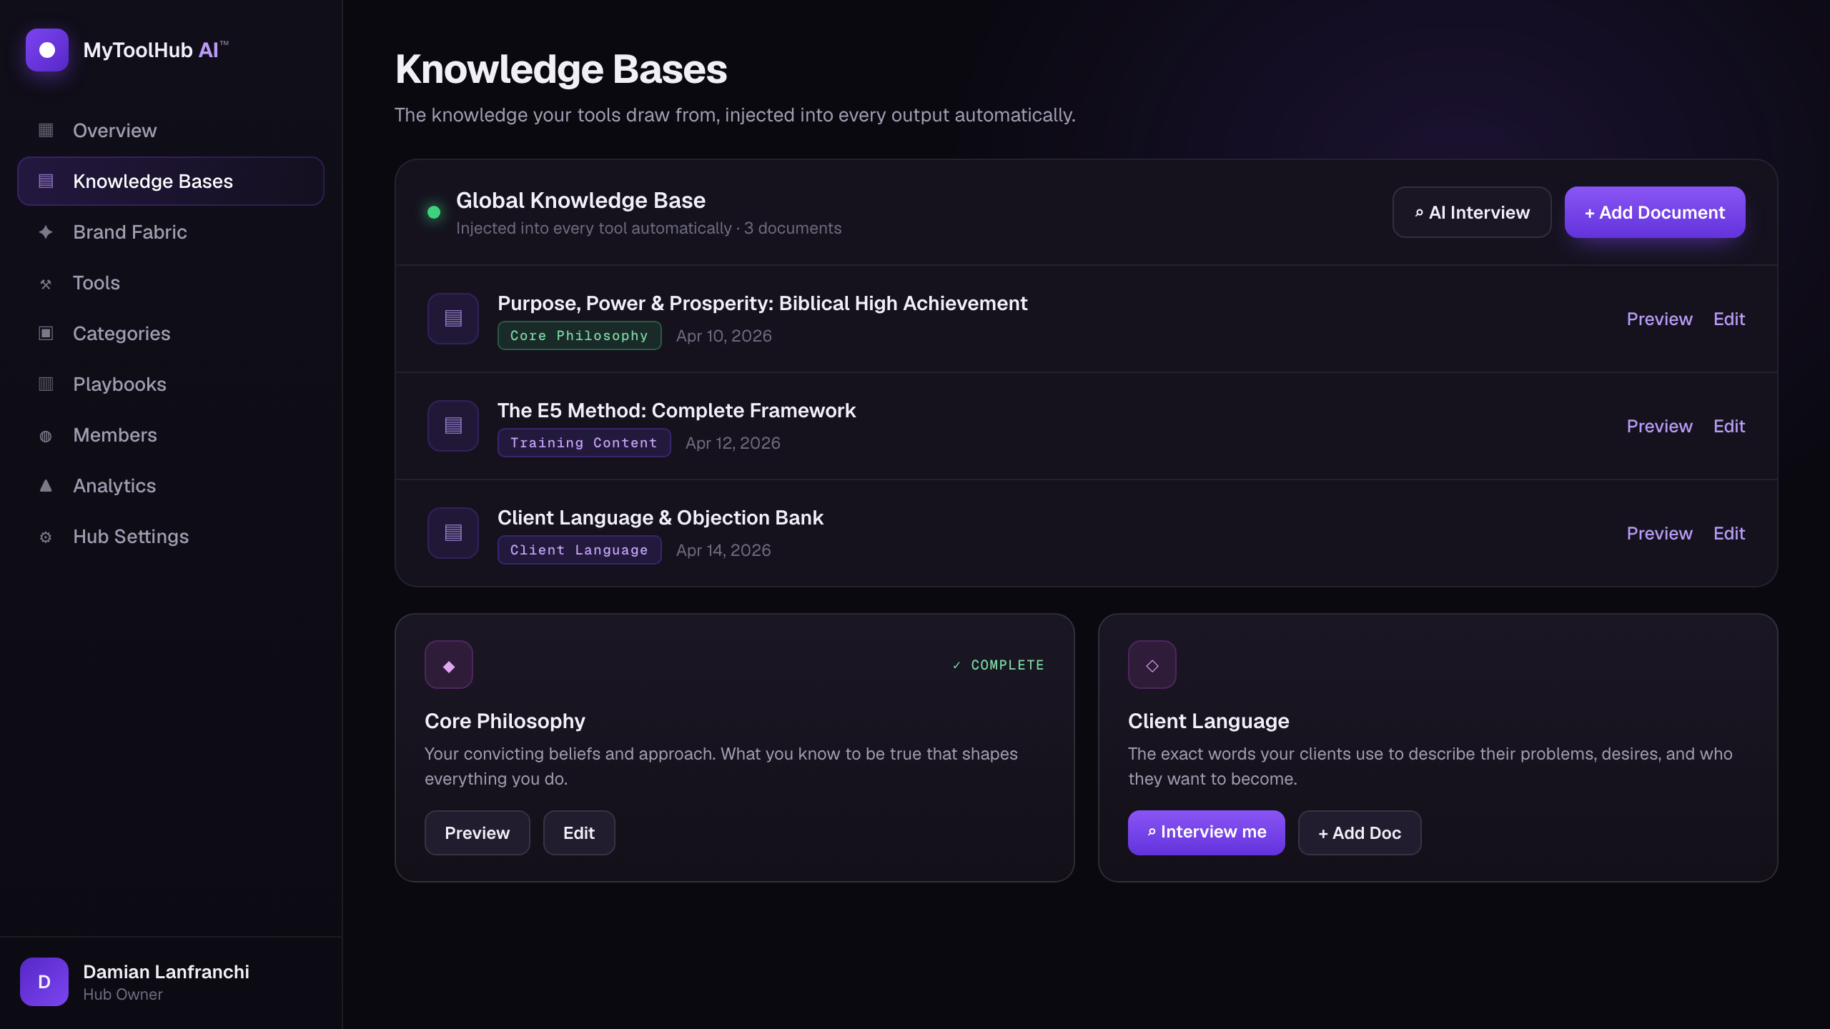Click the COMPLETE status label

(998, 665)
